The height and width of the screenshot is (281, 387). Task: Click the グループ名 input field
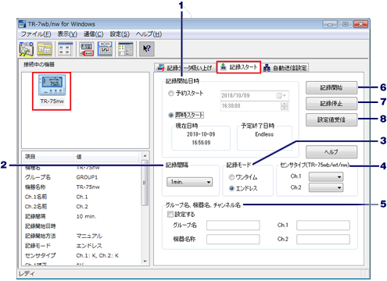click(233, 226)
